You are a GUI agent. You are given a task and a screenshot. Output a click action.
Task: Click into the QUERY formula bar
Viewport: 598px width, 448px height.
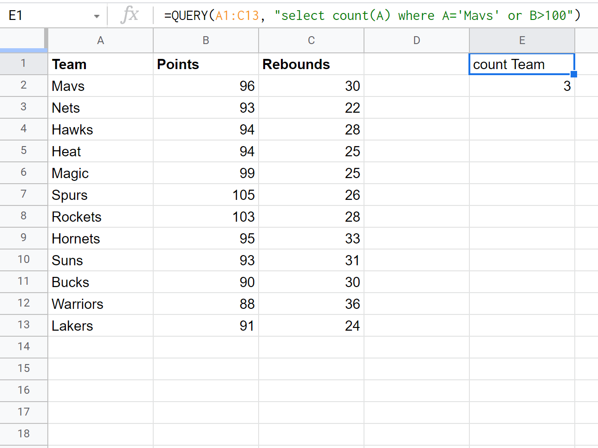(x=371, y=16)
